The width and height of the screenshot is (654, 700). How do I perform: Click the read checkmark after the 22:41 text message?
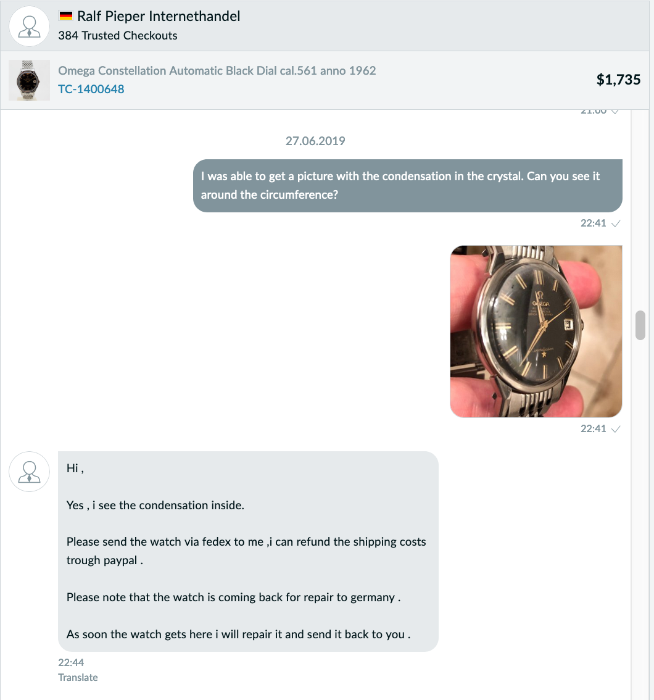(x=616, y=223)
